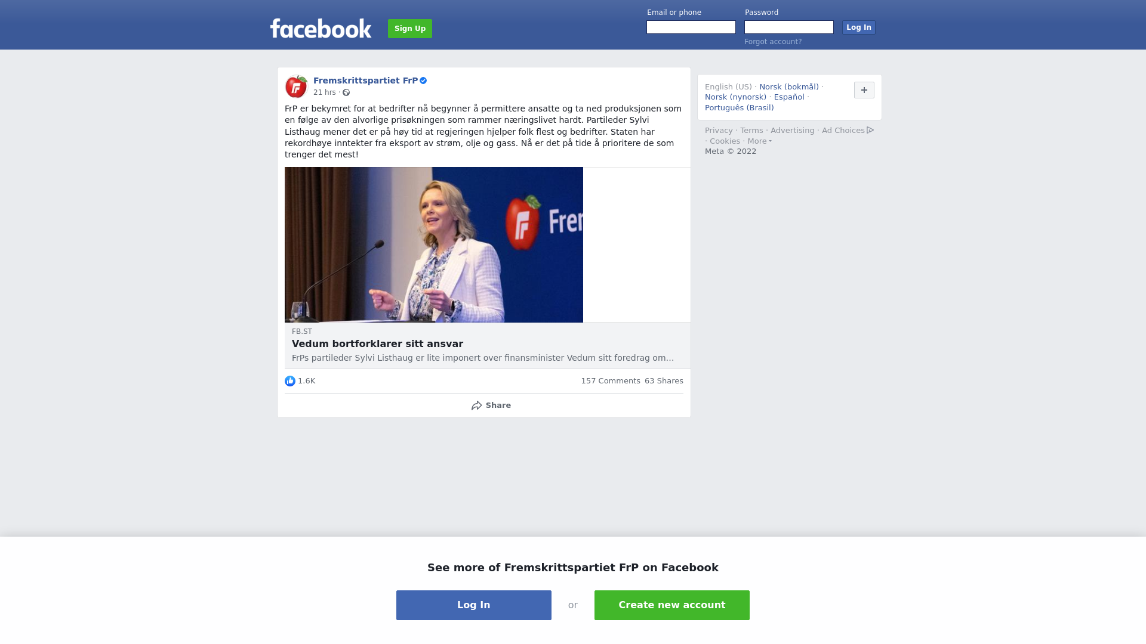This screenshot has width=1146, height=644.
Task: Click the Create new account button
Action: tap(672, 605)
